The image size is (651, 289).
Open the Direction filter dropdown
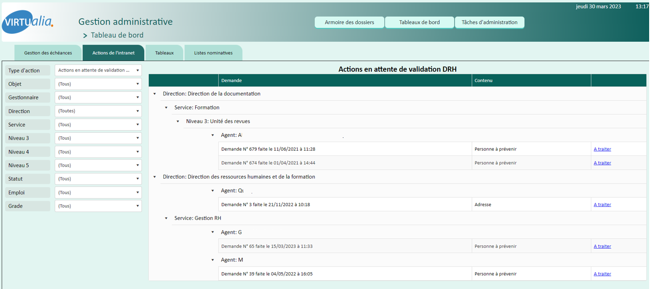98,111
